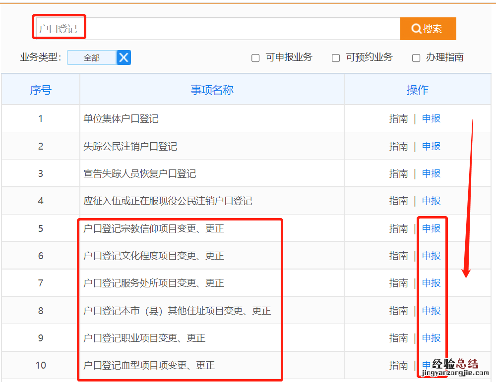Click 申报 for 户口登记服务处所项目变更、更正
Image resolution: width=496 pixels, height=382 pixels.
(431, 283)
